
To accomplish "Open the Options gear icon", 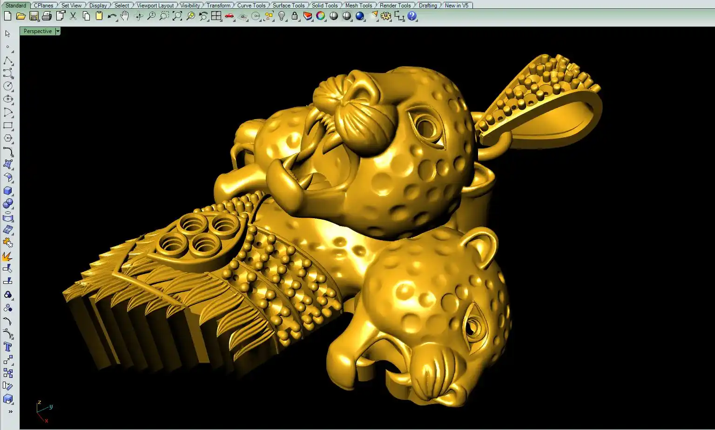I will [386, 16].
